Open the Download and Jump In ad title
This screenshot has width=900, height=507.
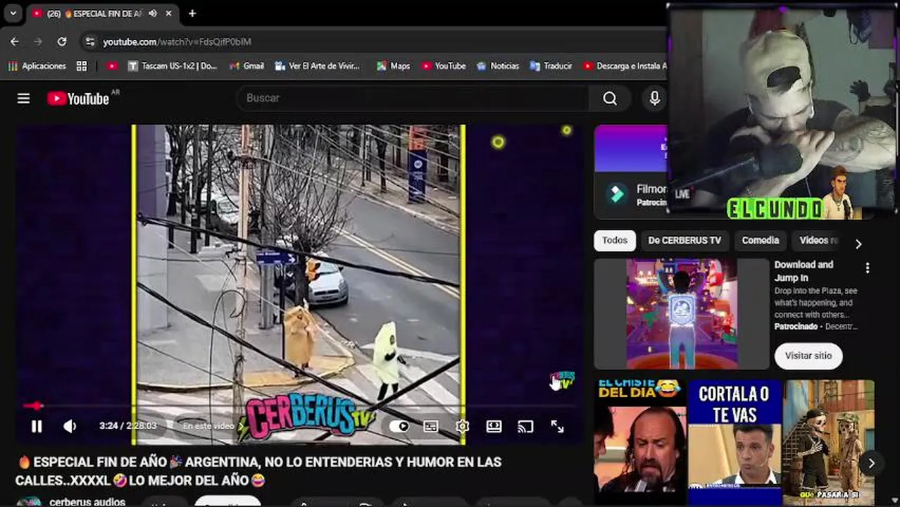(804, 271)
